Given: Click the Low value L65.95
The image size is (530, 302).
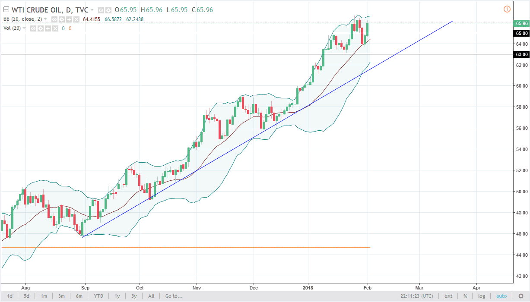Looking at the screenshot, I should (x=176, y=10).
